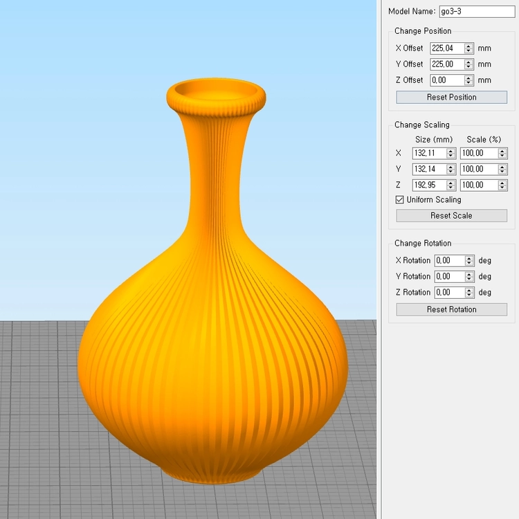Decrease Z Rotation with down arrow
Image resolution: width=519 pixels, height=519 pixels.
pyautogui.click(x=469, y=295)
